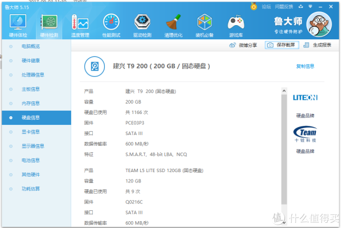Click the vertical scrollbar thumb
342x228 pixels.
(284, 149)
